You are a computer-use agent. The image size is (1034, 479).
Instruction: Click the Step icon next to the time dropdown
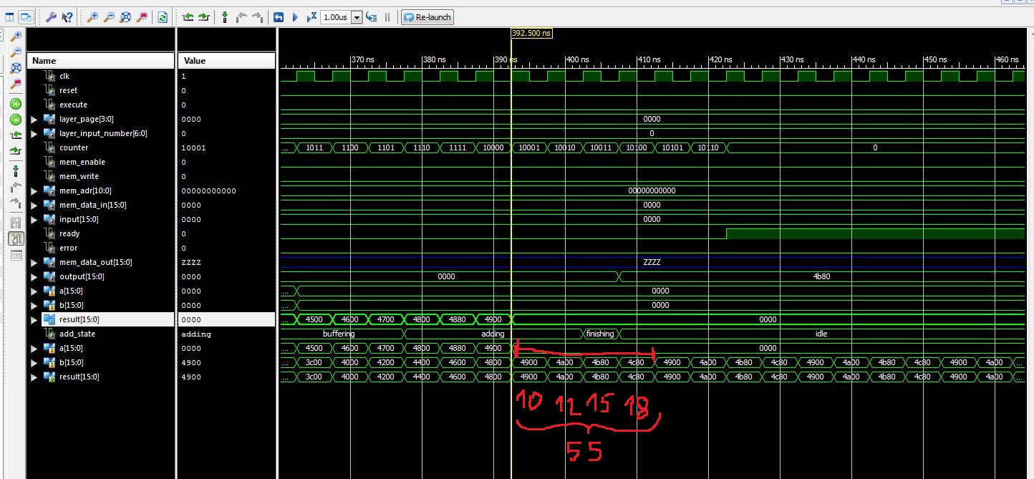(x=372, y=17)
